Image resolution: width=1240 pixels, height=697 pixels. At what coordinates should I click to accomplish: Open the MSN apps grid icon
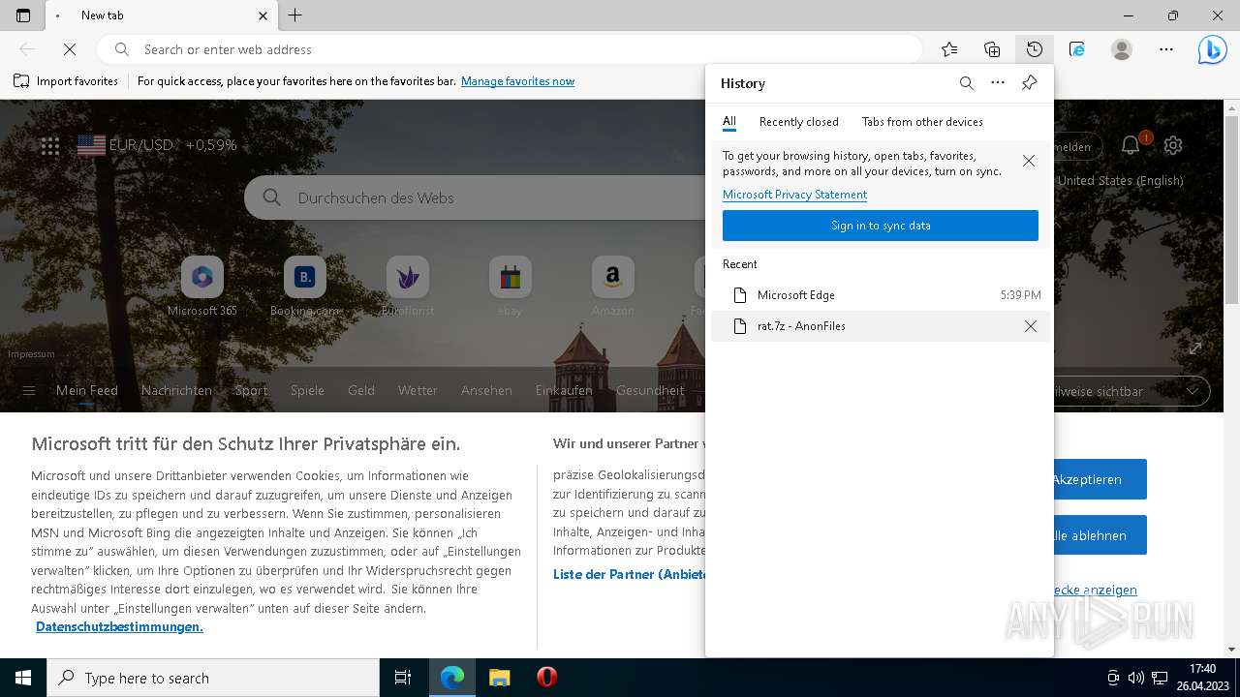50,146
